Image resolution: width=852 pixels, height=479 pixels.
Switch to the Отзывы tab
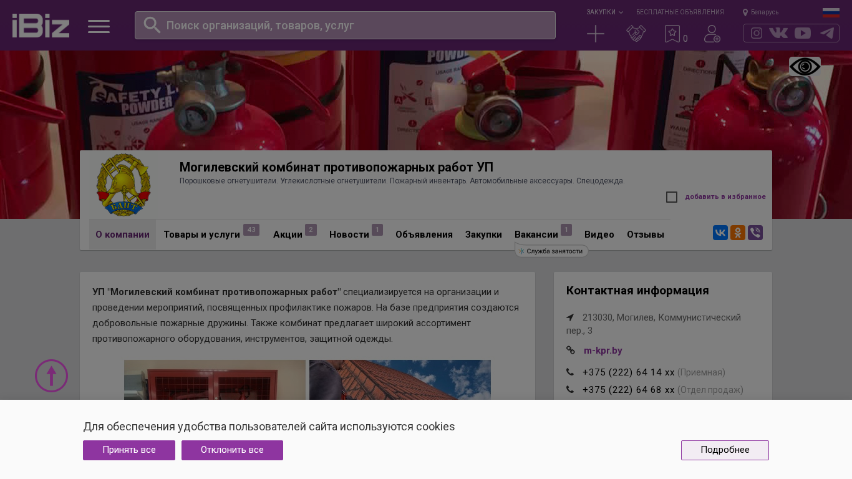(x=646, y=235)
